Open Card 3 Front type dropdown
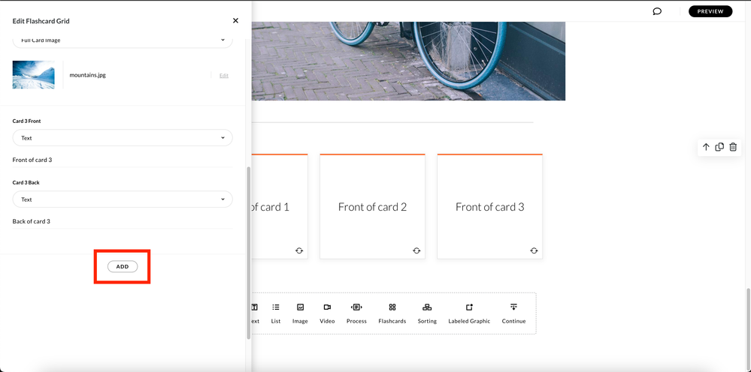The width and height of the screenshot is (751, 372). [123, 138]
